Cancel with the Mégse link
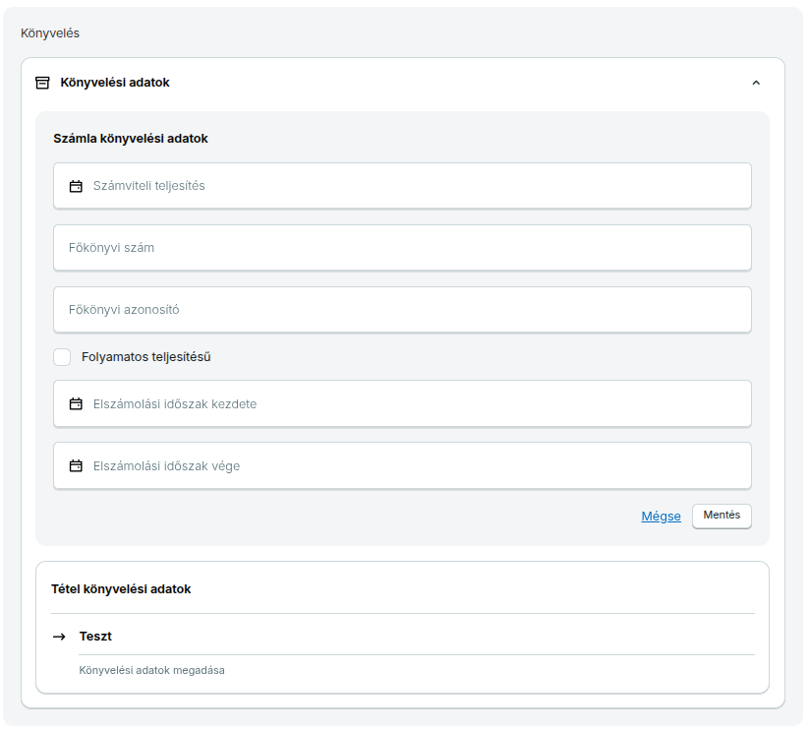810x732 pixels. pyautogui.click(x=661, y=517)
